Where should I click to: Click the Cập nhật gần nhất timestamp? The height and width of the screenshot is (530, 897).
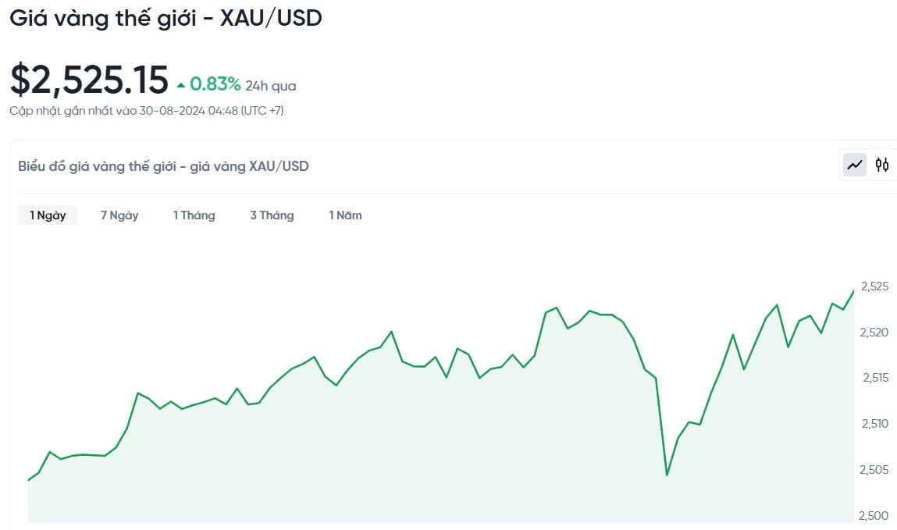pyautogui.click(x=147, y=111)
